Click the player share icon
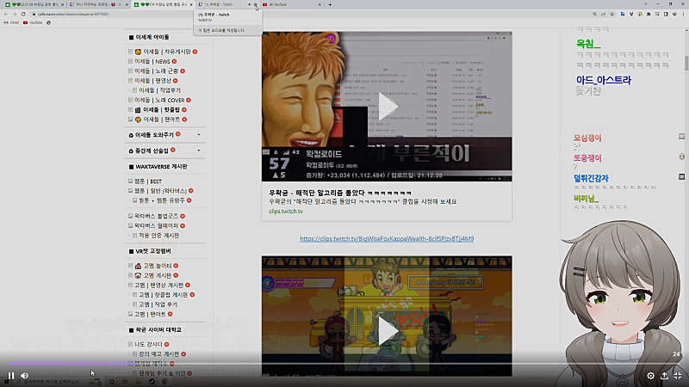689x387 pixels. tap(664, 376)
